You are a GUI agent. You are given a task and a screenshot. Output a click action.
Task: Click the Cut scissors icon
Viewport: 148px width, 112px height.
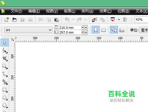coord(41,20)
